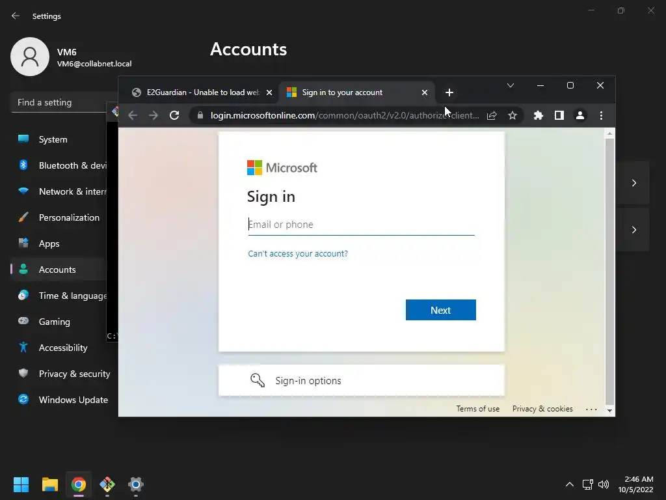Open the network tray icon
The image size is (666, 500).
tap(587, 484)
